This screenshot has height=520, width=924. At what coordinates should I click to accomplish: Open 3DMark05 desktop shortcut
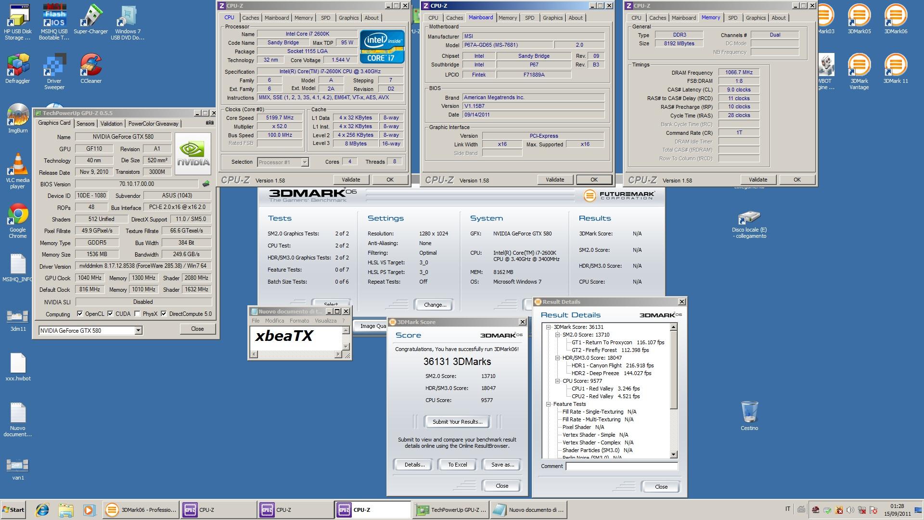tap(859, 19)
